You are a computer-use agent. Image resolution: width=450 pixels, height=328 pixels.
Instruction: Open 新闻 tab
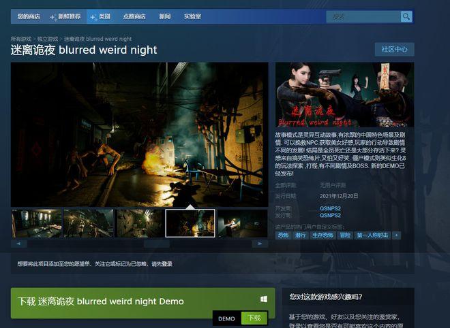[x=165, y=16]
